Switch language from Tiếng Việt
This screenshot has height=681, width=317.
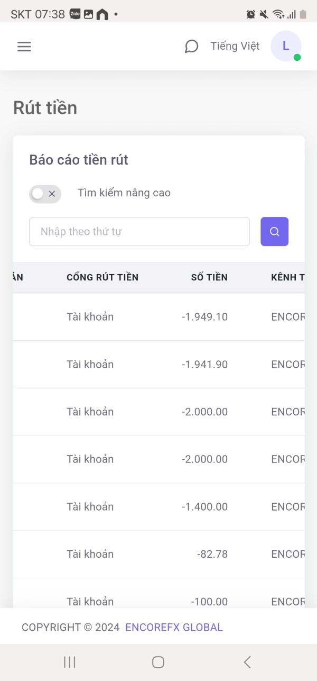[x=235, y=47]
